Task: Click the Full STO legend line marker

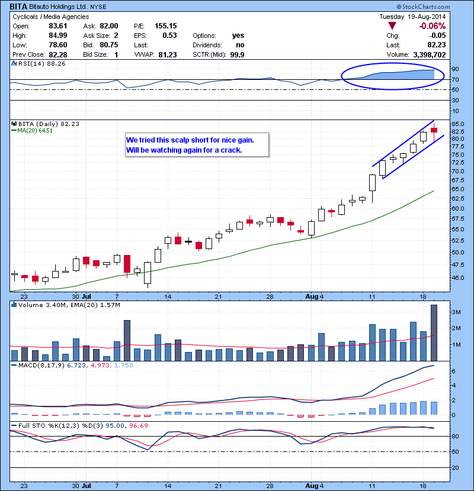Action: click(x=14, y=425)
